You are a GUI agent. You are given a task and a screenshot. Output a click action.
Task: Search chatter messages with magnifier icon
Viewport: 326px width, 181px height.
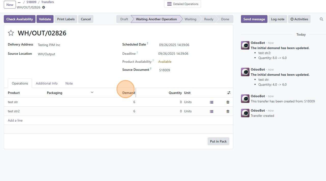[x=321, y=19]
